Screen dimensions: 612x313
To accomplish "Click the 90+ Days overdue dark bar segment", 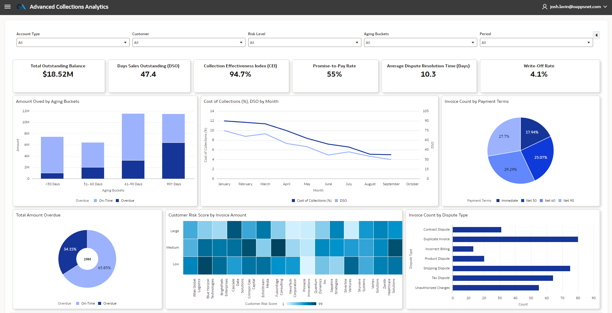I will [x=173, y=161].
